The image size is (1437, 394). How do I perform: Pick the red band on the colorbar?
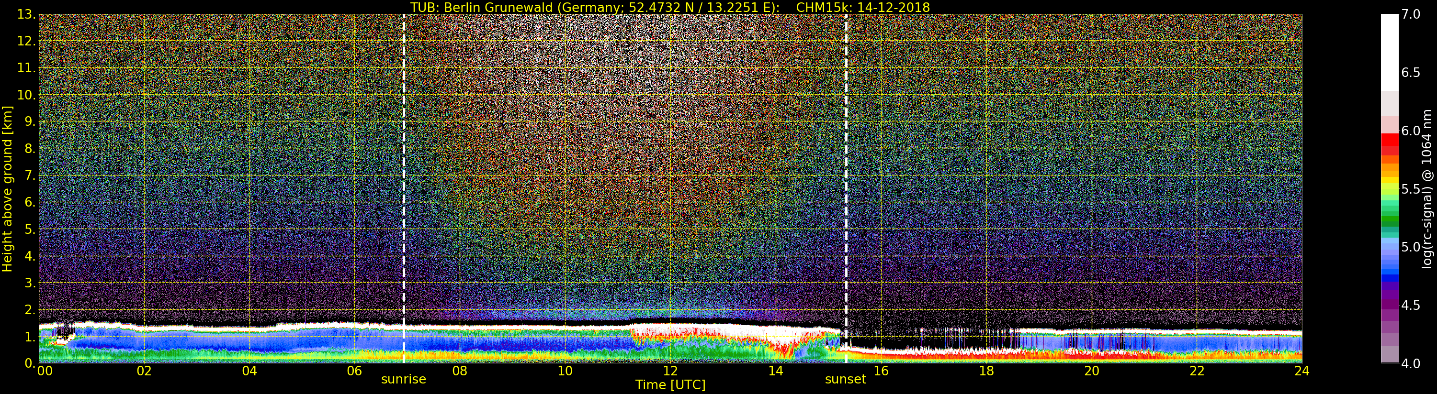coord(1390,142)
